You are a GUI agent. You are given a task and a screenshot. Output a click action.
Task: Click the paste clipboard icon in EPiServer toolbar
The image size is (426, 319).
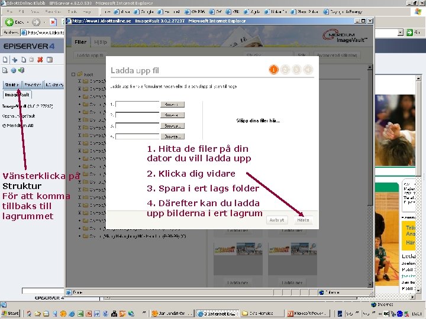pyautogui.click(x=31, y=60)
